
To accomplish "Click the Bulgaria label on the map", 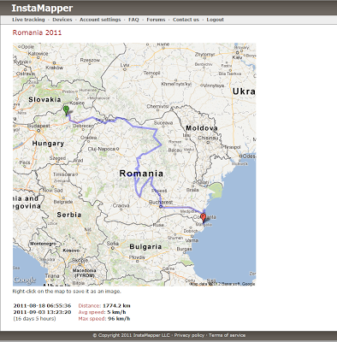I will tap(145, 246).
